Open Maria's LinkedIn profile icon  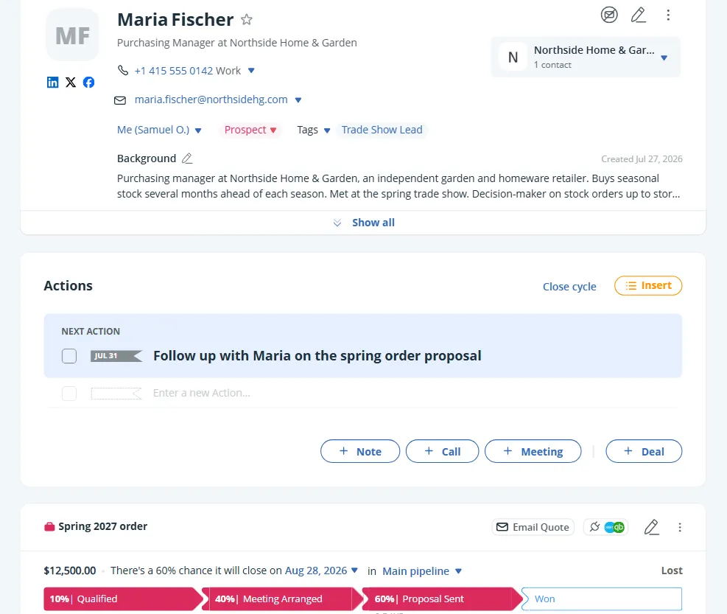click(53, 82)
